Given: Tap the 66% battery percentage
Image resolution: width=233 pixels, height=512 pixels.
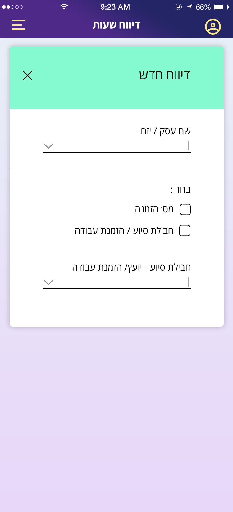Looking at the screenshot, I should [x=203, y=7].
